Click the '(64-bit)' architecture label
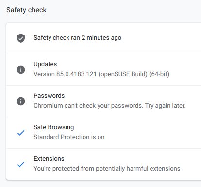The height and width of the screenshot is (187, 201). (x=159, y=74)
